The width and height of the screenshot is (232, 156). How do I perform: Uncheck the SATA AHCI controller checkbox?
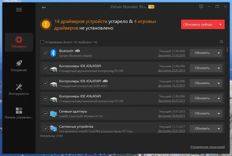[x=46, y=83]
